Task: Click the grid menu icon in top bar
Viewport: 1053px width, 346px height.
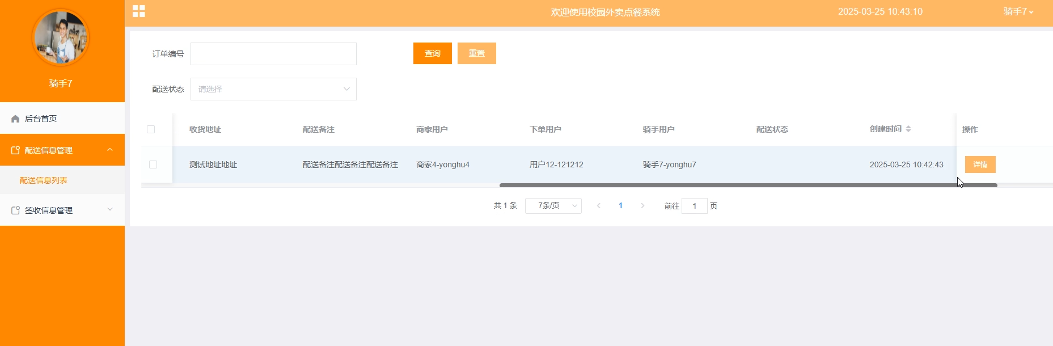Action: (x=139, y=11)
